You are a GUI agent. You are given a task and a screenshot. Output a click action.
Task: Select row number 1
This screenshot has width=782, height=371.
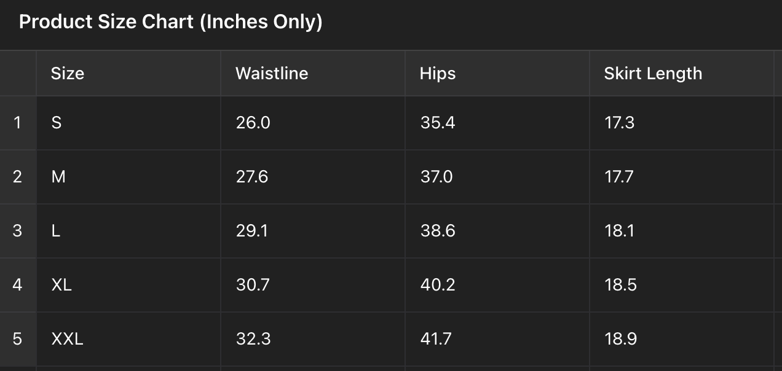click(x=17, y=123)
